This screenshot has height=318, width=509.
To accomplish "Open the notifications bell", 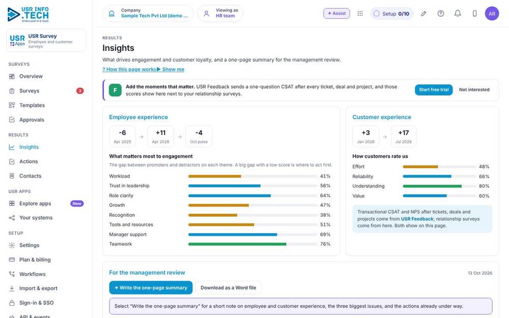I will 458,13.
